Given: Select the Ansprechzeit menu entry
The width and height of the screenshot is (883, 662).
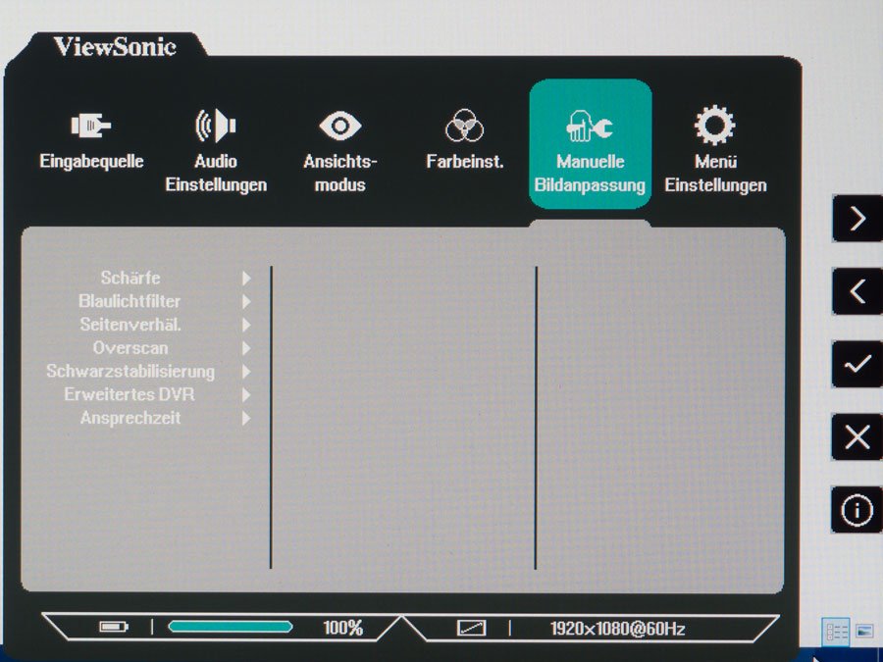Looking at the screenshot, I should [x=130, y=418].
